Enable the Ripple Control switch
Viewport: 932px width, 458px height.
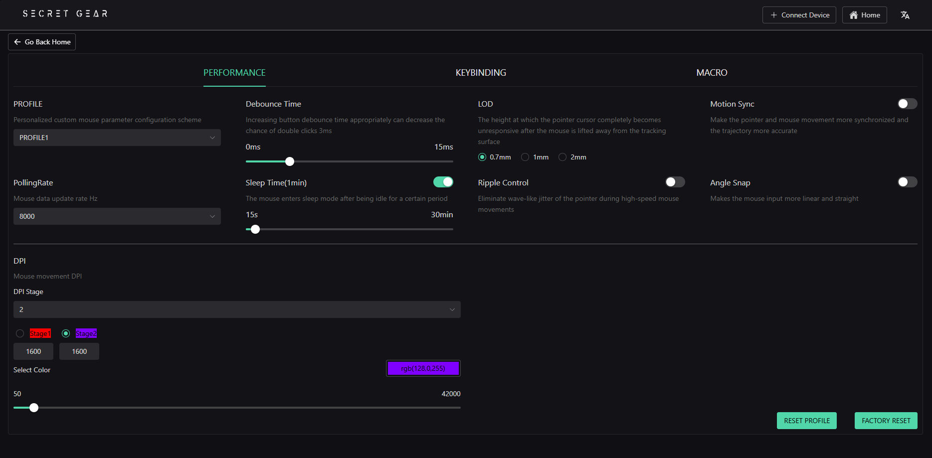tap(675, 182)
